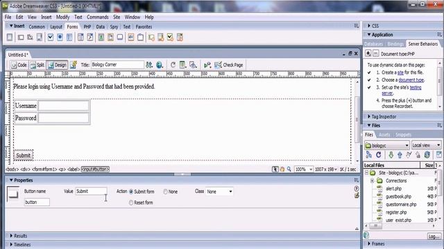The width and height of the screenshot is (444, 249).
Task: Expand Connections folder in file tree
Action: [x=372, y=181]
